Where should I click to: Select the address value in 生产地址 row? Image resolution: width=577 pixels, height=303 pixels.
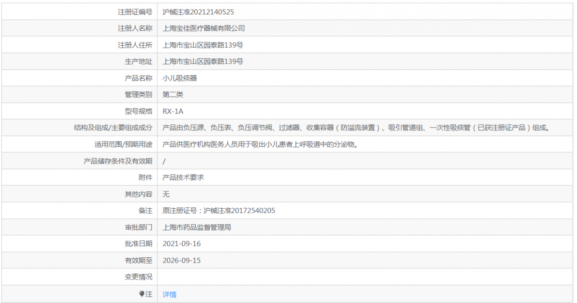203,62
